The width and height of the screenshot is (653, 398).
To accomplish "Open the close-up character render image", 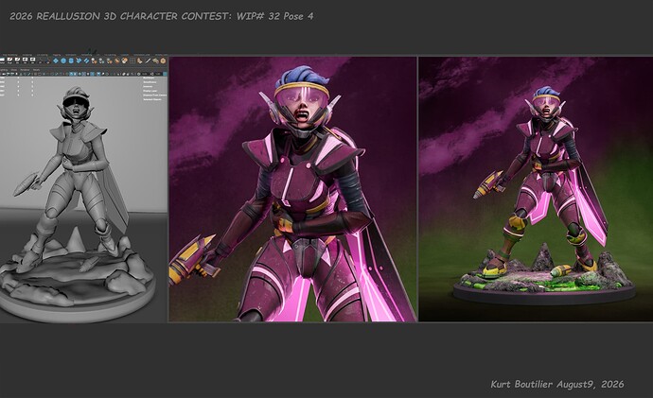I will click(x=292, y=189).
